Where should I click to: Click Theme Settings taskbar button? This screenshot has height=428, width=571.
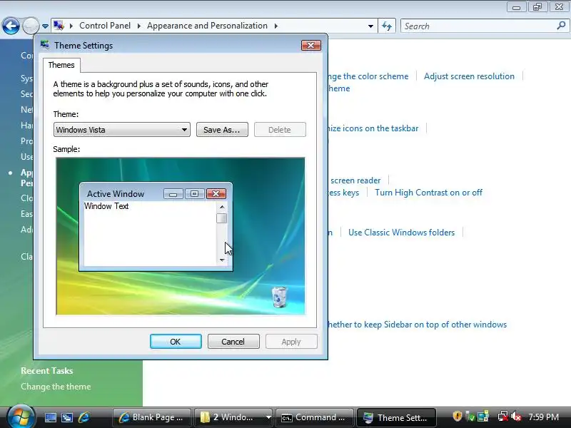tap(396, 417)
